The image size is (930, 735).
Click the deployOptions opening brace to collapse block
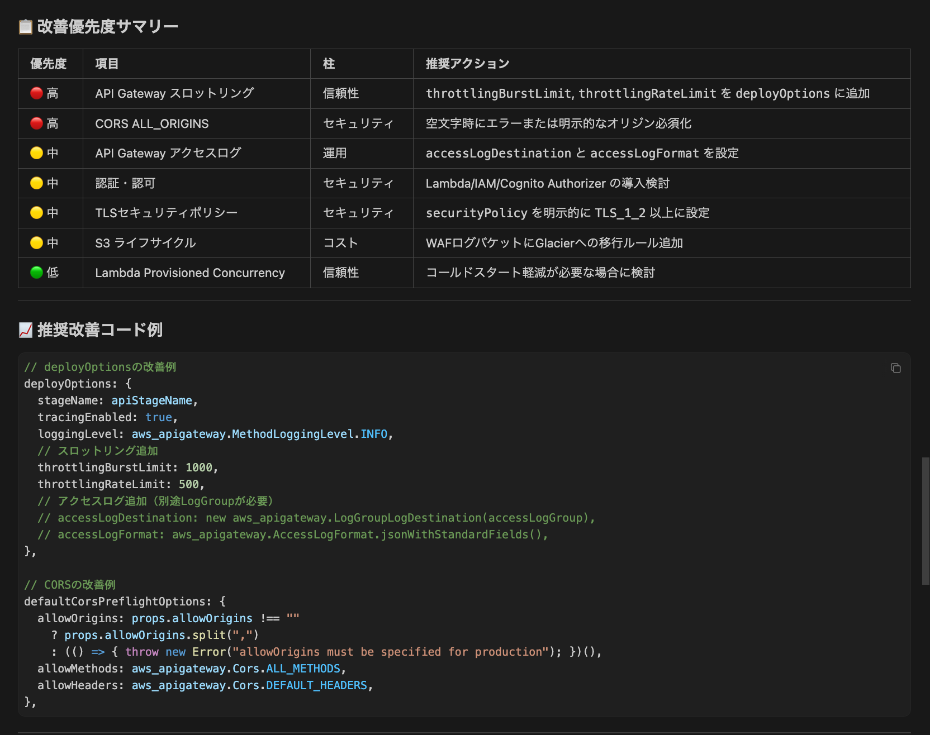tap(128, 383)
